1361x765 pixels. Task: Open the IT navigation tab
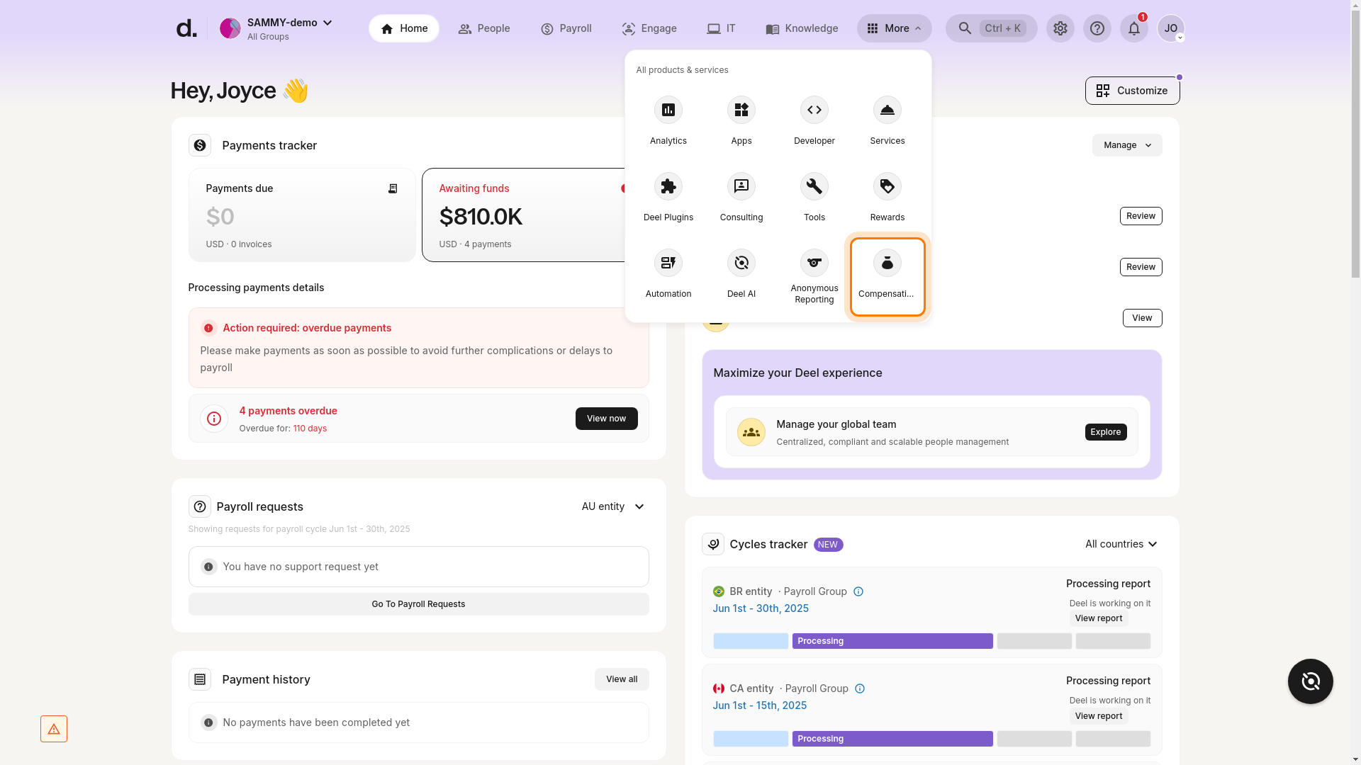point(721,28)
